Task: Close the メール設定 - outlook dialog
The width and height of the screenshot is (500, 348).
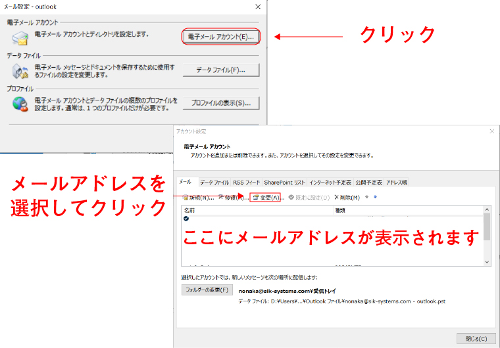Action: pyautogui.click(x=258, y=7)
